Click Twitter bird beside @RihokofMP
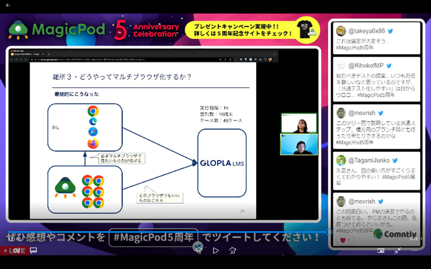The image size is (431, 269). pos(389,66)
